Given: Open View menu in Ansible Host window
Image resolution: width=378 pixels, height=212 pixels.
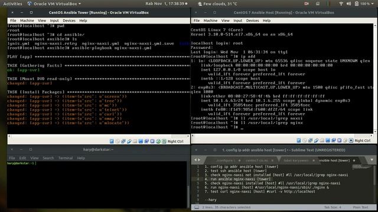Looking at the screenshot, I should 226,21.
